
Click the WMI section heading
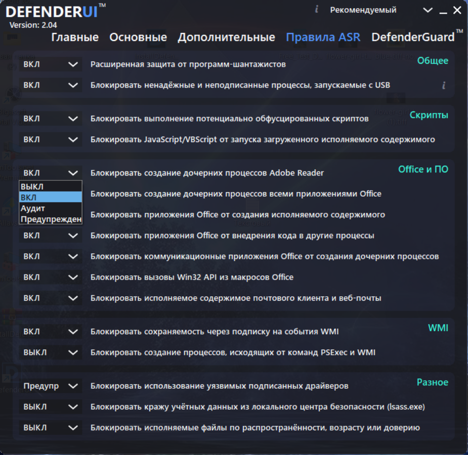point(438,328)
